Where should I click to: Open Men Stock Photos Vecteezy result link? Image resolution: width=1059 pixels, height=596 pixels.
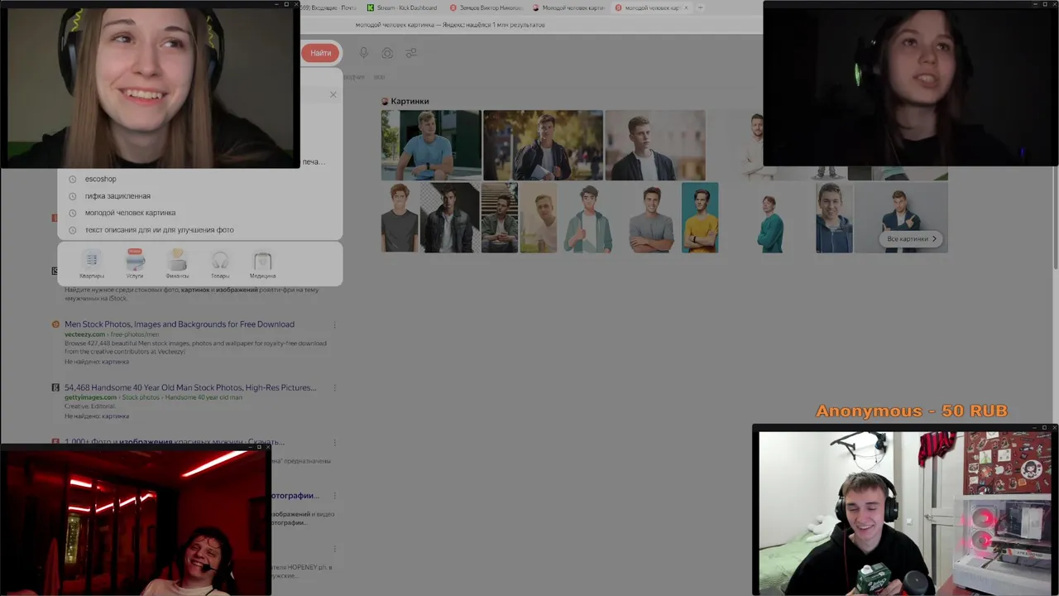180,324
